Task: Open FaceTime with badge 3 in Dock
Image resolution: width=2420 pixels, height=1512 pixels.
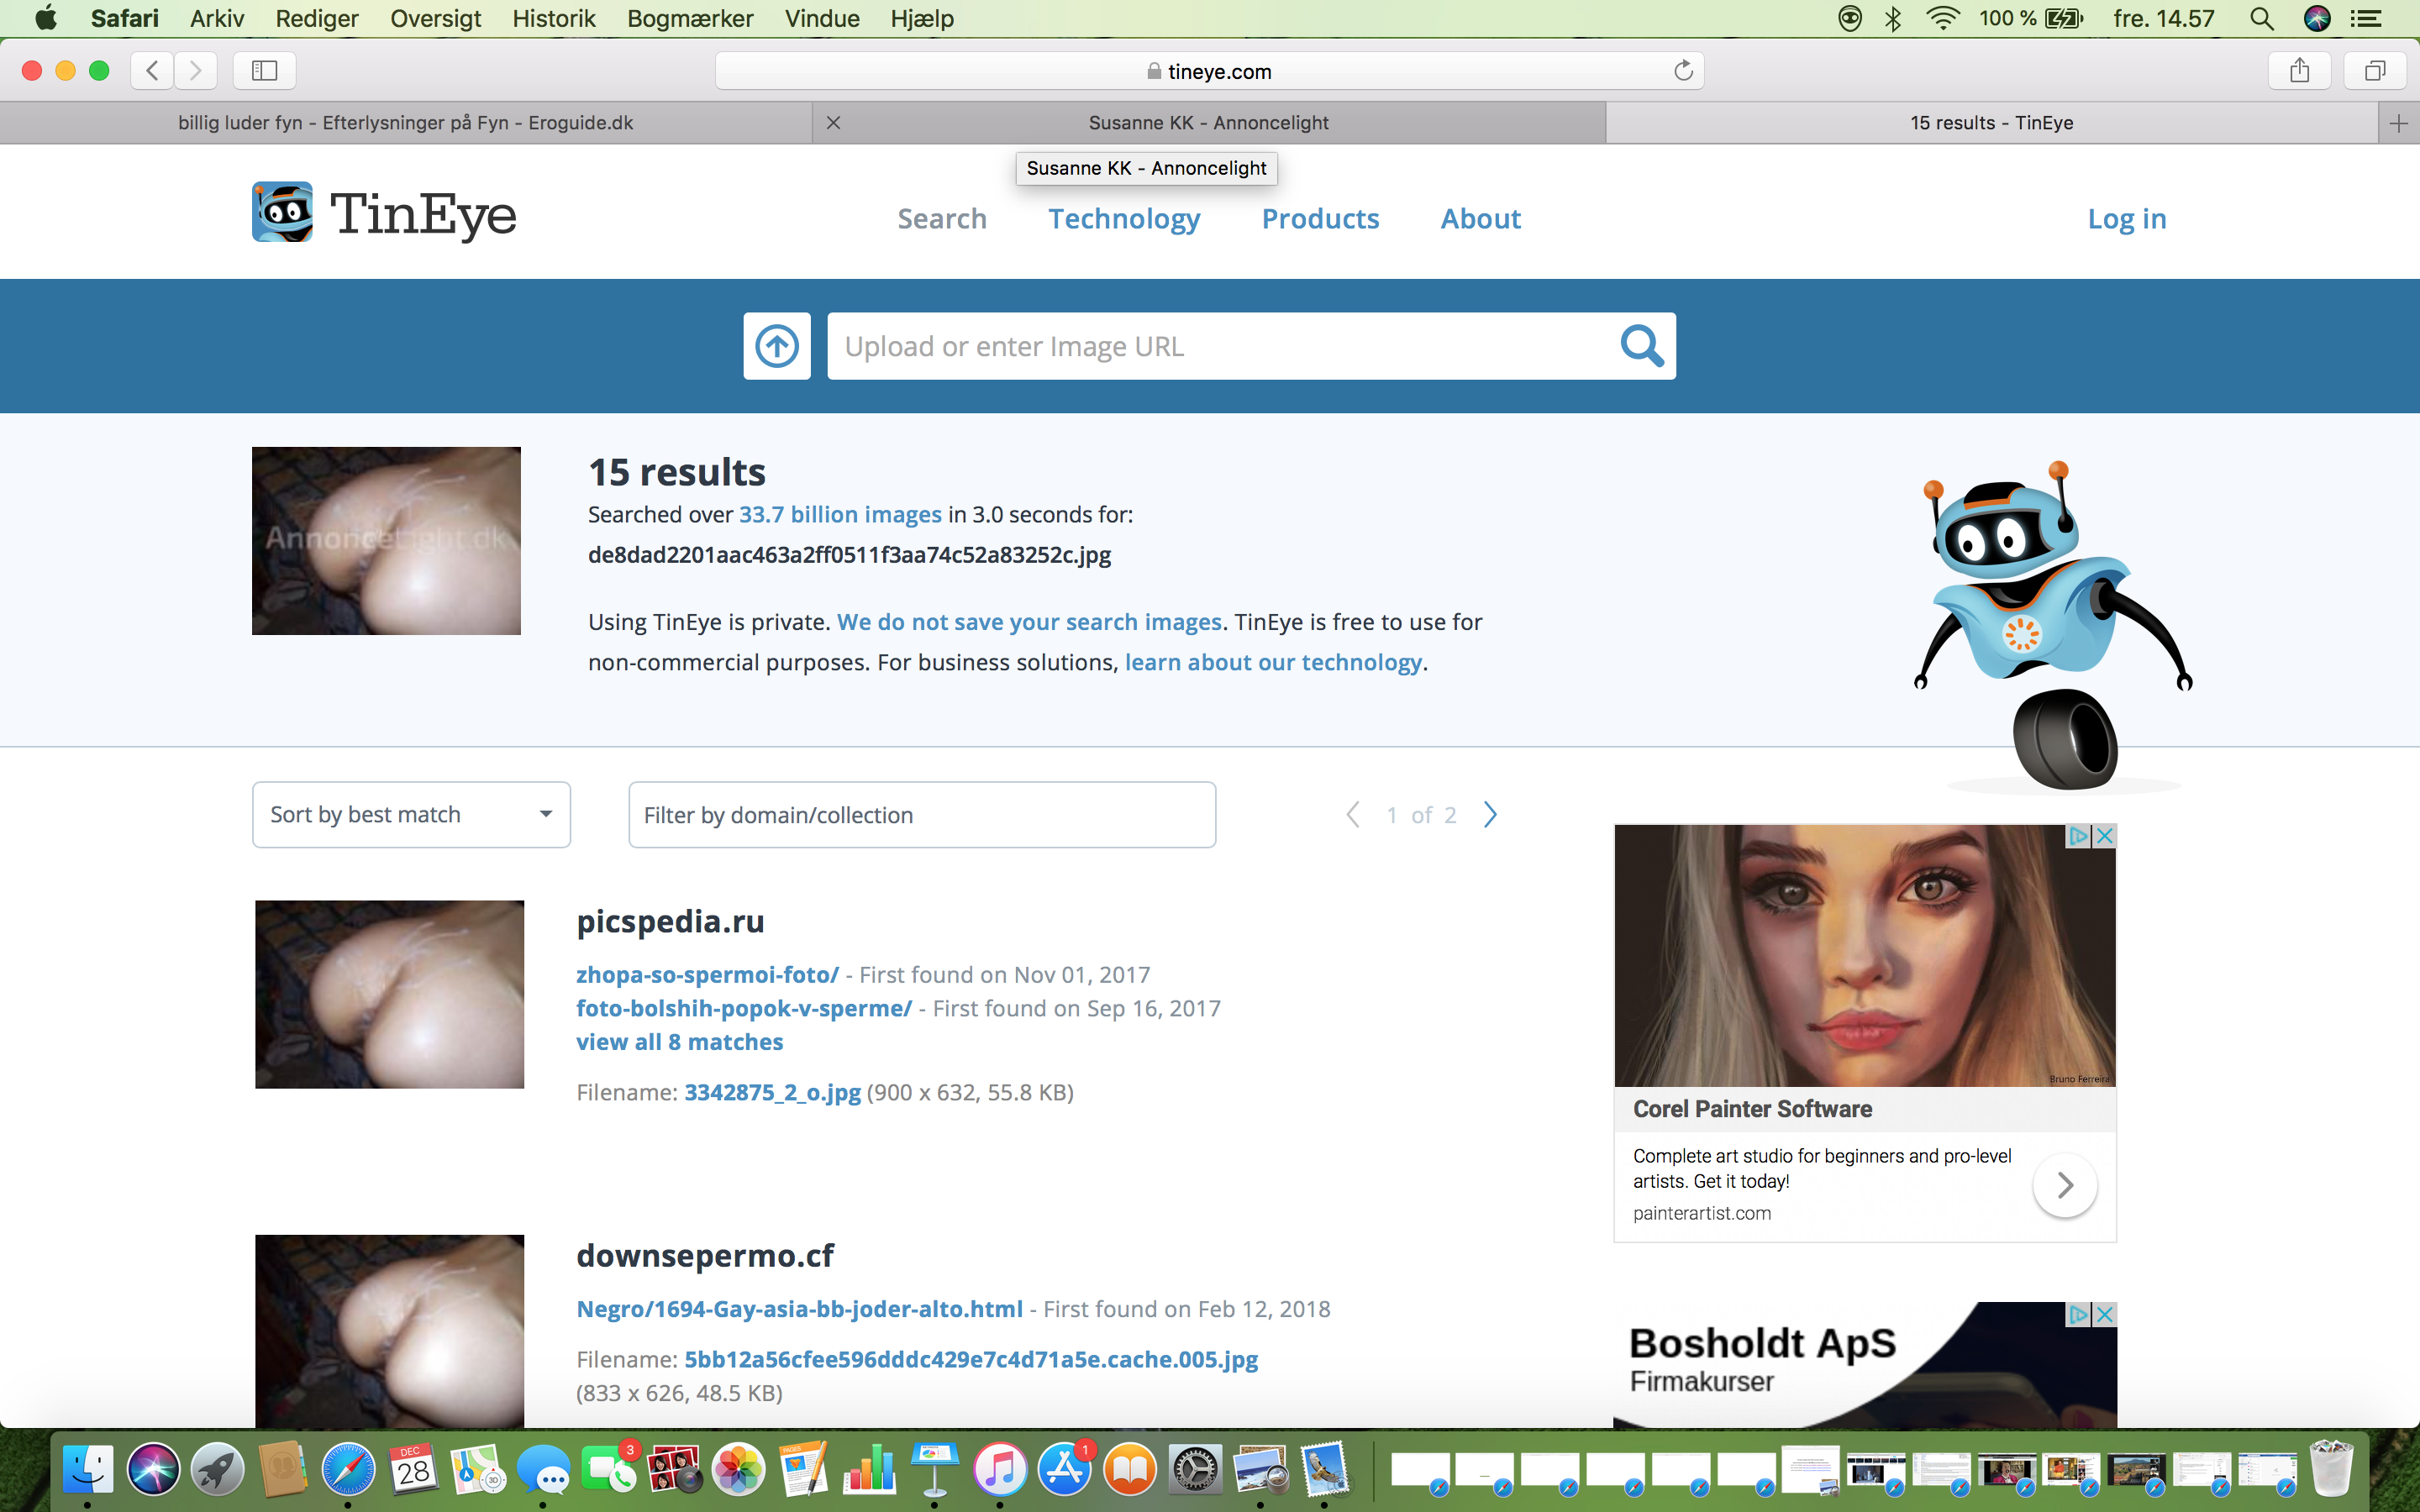Action: pos(609,1470)
